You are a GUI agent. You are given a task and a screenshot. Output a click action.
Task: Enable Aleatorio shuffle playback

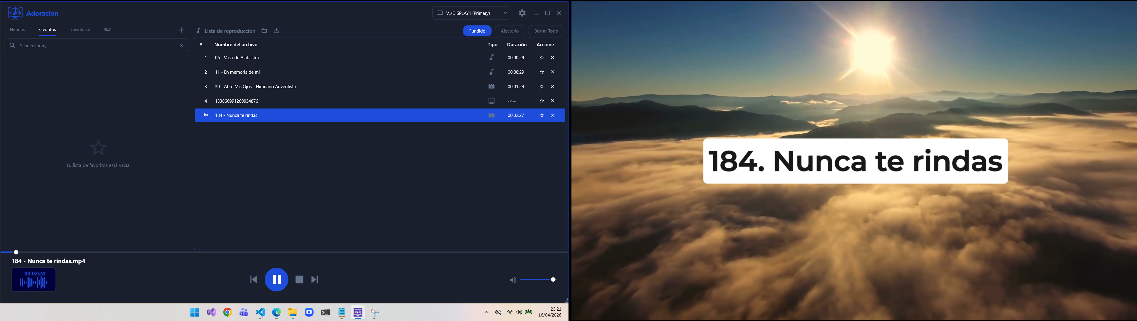coord(510,31)
